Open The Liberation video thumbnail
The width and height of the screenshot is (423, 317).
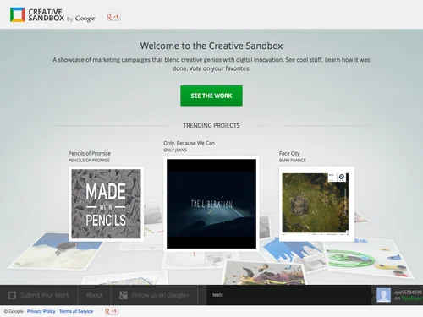click(x=211, y=204)
